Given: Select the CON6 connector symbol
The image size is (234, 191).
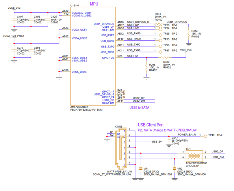Looking at the screenshot, I should (121, 149).
